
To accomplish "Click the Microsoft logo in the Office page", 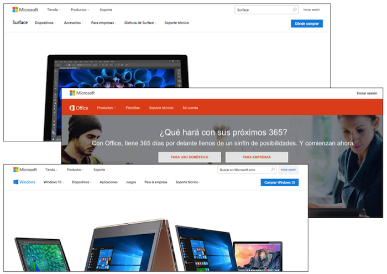I will click(82, 93).
